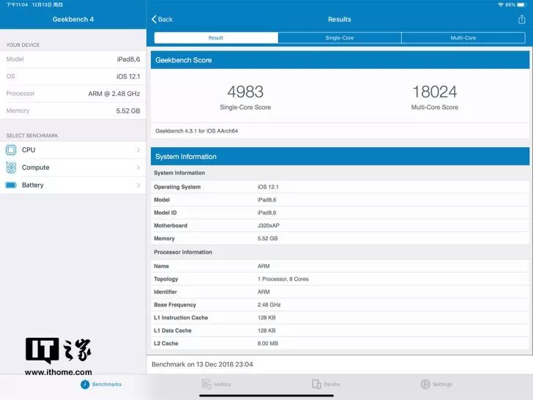Click the Geekbench 4 sidebar title

pyautogui.click(x=73, y=19)
